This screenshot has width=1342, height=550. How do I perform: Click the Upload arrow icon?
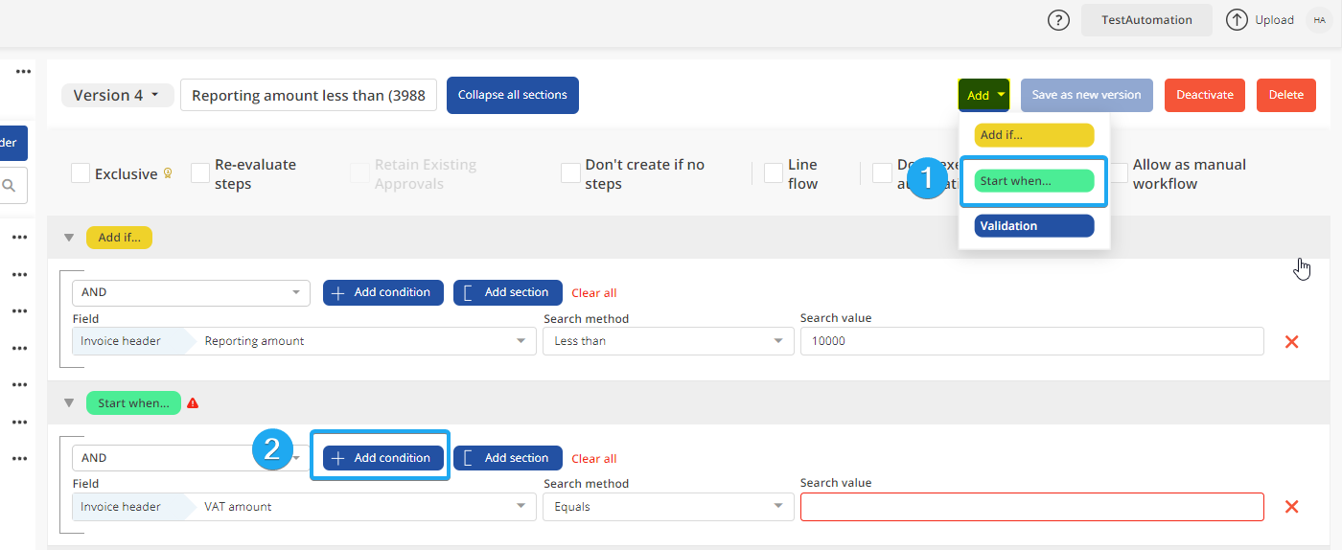click(1238, 20)
